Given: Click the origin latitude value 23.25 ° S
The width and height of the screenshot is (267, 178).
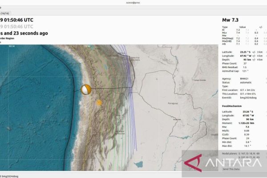Looking at the screenshot, I should (245, 52).
